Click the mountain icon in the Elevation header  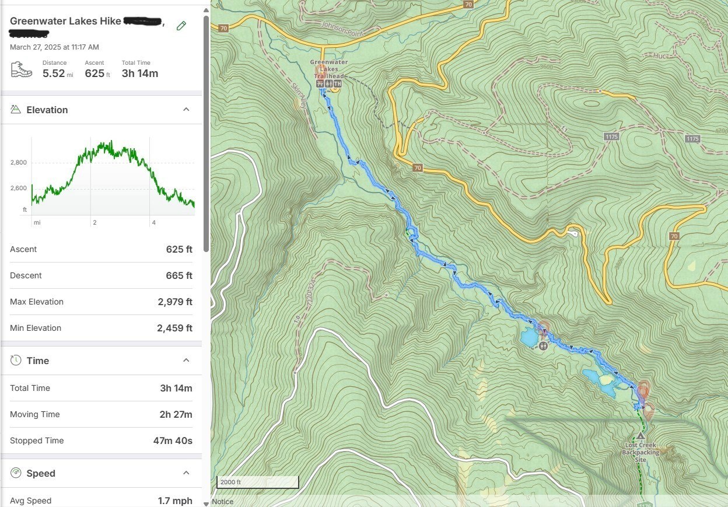[x=16, y=110]
